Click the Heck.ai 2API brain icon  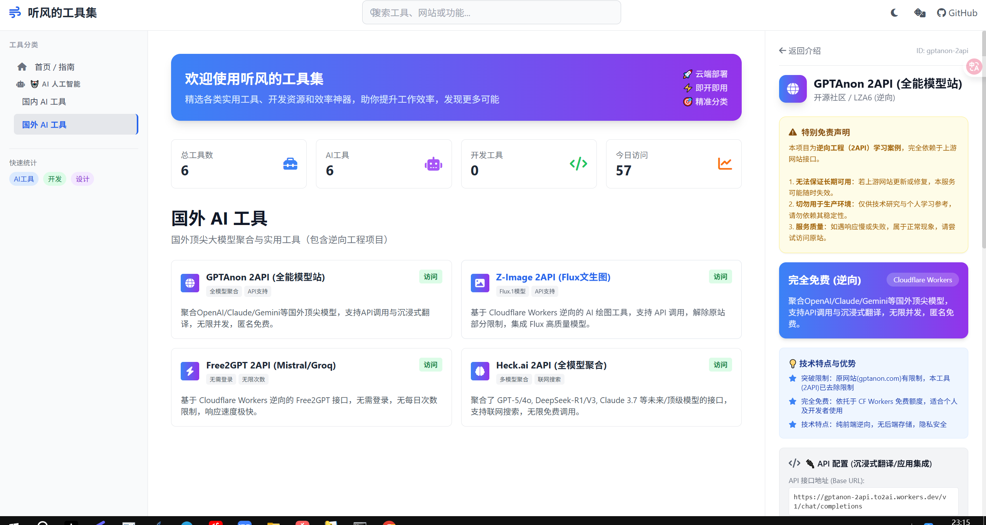pos(480,371)
